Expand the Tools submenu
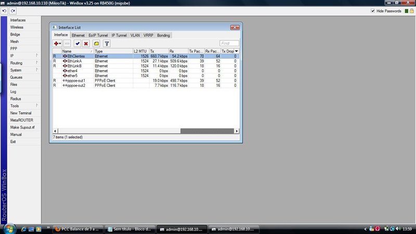This screenshot has width=416, height=234. tap(37, 106)
